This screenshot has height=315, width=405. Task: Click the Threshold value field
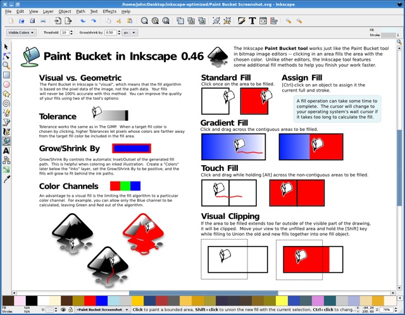pos(65,32)
